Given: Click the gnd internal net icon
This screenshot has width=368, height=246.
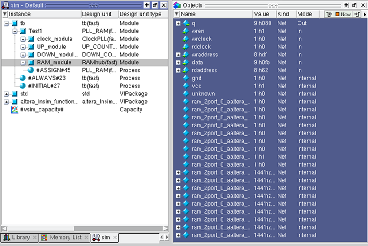Looking at the screenshot, I should point(186,78).
